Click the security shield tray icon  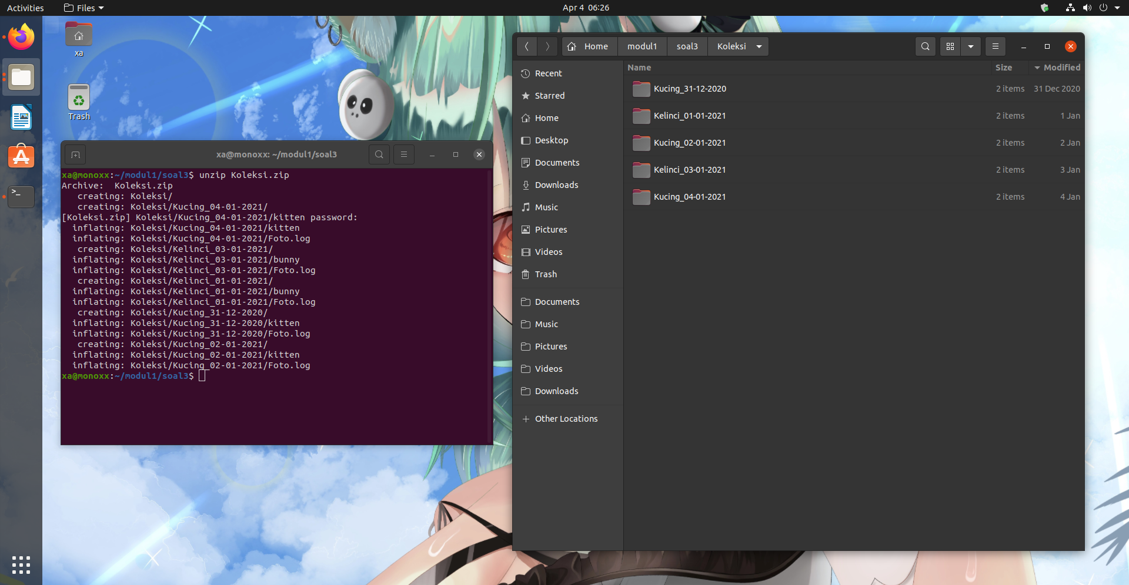[x=1045, y=8]
